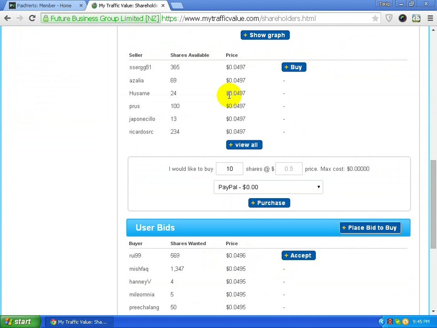This screenshot has width=437, height=328.
Task: View all sellers list
Action: (244, 145)
